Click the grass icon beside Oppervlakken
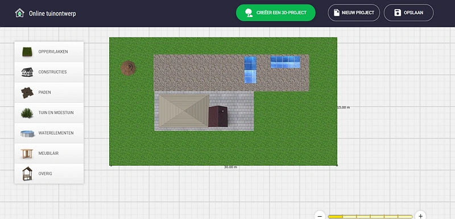 pos(27,52)
